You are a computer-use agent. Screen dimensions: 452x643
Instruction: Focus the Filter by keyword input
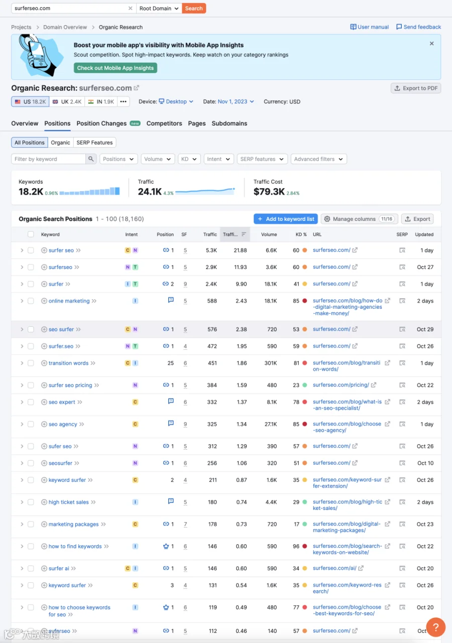(x=49, y=159)
